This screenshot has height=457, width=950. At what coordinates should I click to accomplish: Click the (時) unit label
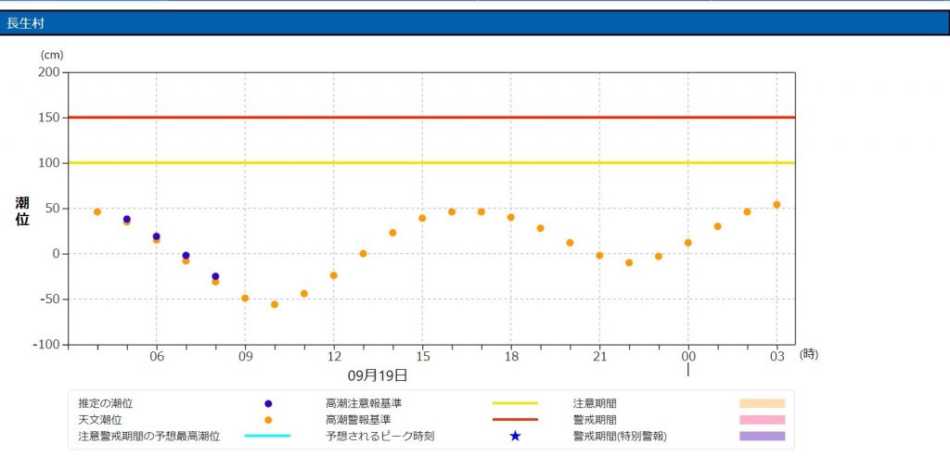click(x=809, y=355)
